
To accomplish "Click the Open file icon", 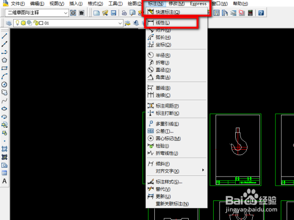I will coord(105,13).
